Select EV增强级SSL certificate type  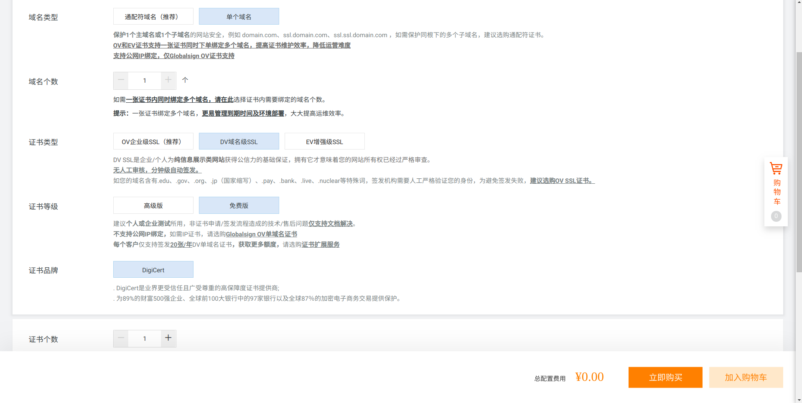point(324,141)
